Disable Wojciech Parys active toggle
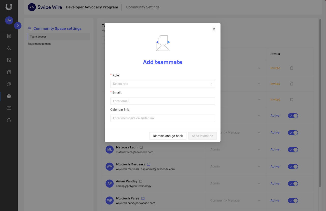The width and height of the screenshot is (326, 211). (293, 201)
